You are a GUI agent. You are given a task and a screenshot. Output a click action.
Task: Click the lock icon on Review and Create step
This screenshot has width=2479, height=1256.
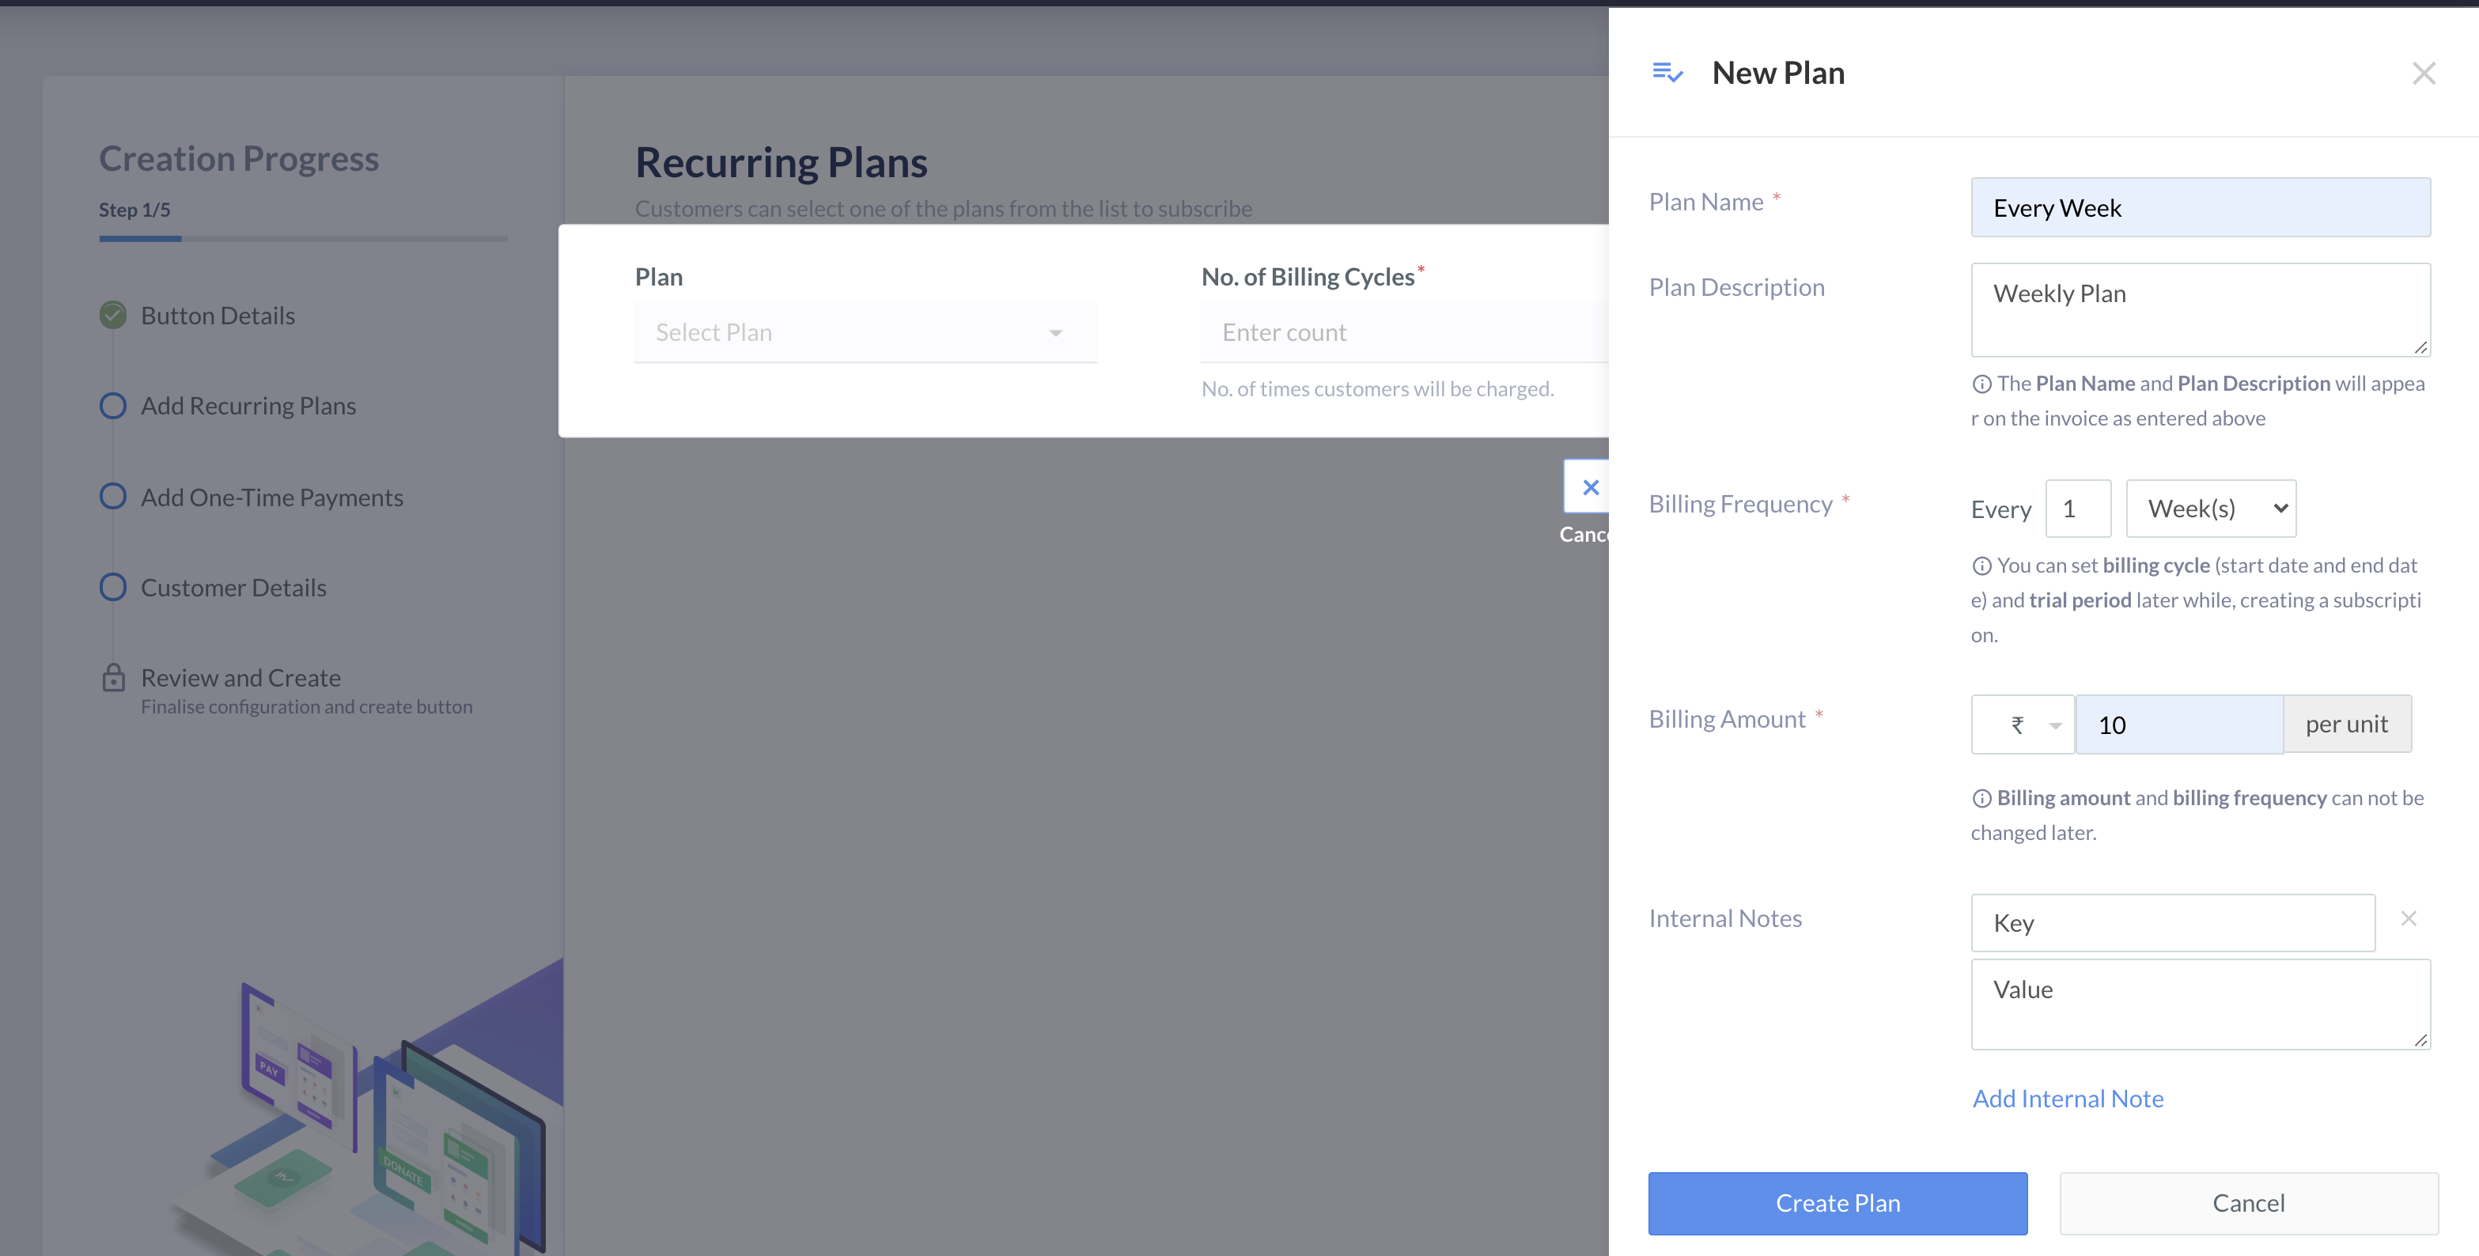pos(112,678)
